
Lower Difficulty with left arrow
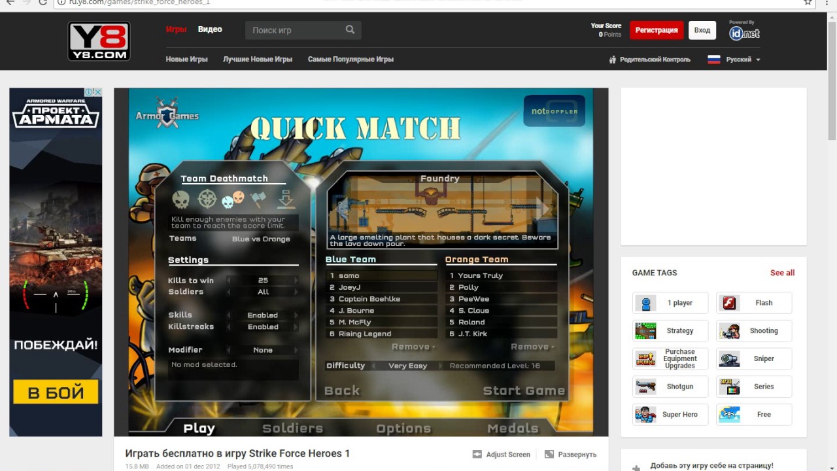373,366
